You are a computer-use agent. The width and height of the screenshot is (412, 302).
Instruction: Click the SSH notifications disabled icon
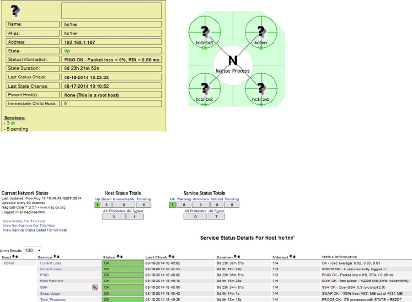[95, 287]
